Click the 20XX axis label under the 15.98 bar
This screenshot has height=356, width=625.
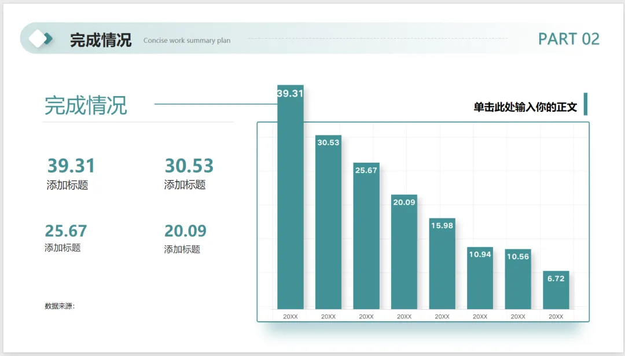click(x=442, y=317)
